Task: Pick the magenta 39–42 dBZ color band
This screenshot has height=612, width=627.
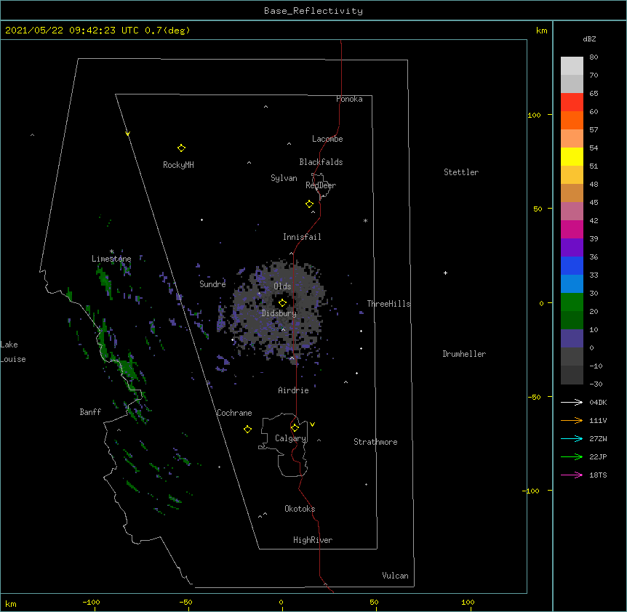Action: point(572,229)
